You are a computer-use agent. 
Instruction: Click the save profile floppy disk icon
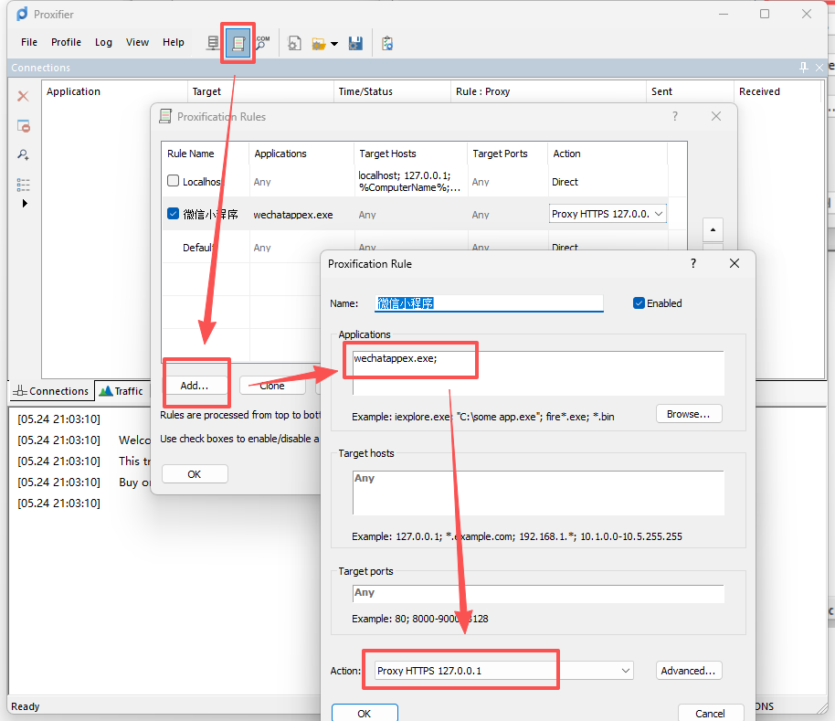[355, 44]
